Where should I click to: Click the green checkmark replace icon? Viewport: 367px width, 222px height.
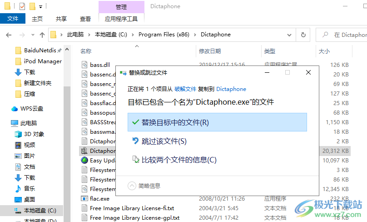tap(135, 122)
